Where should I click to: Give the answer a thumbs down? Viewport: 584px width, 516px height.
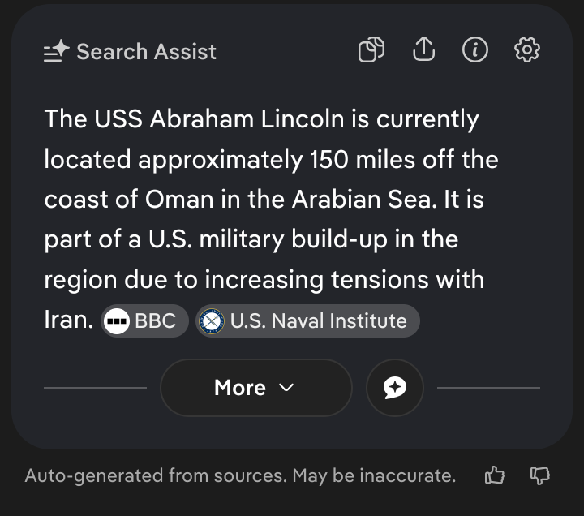(x=539, y=475)
